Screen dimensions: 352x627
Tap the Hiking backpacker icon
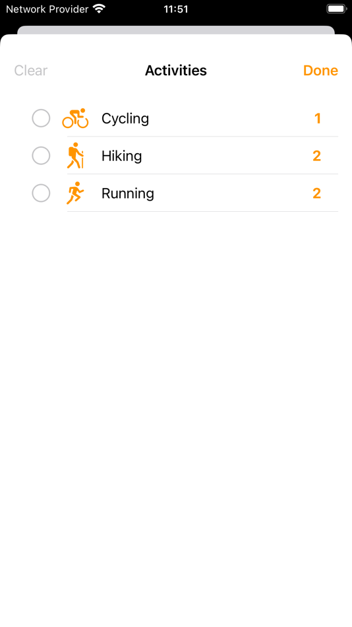pyautogui.click(x=75, y=156)
